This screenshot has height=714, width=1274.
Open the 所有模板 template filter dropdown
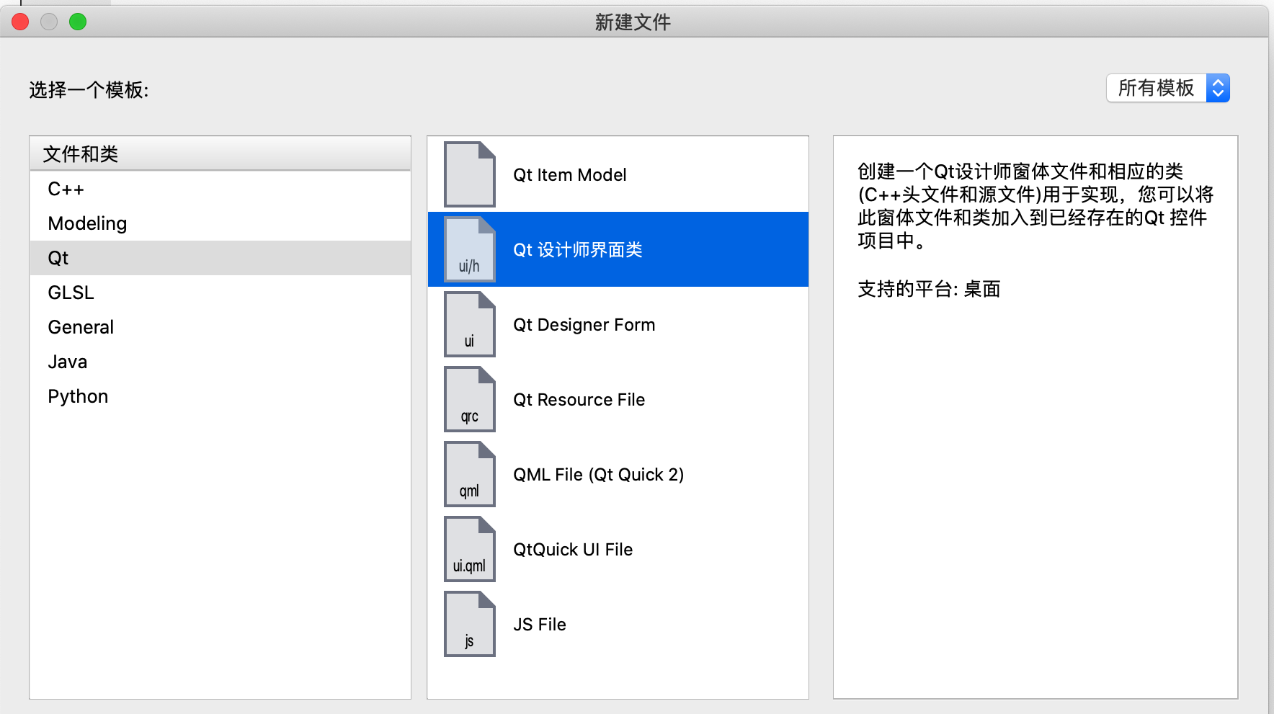[x=1168, y=88]
